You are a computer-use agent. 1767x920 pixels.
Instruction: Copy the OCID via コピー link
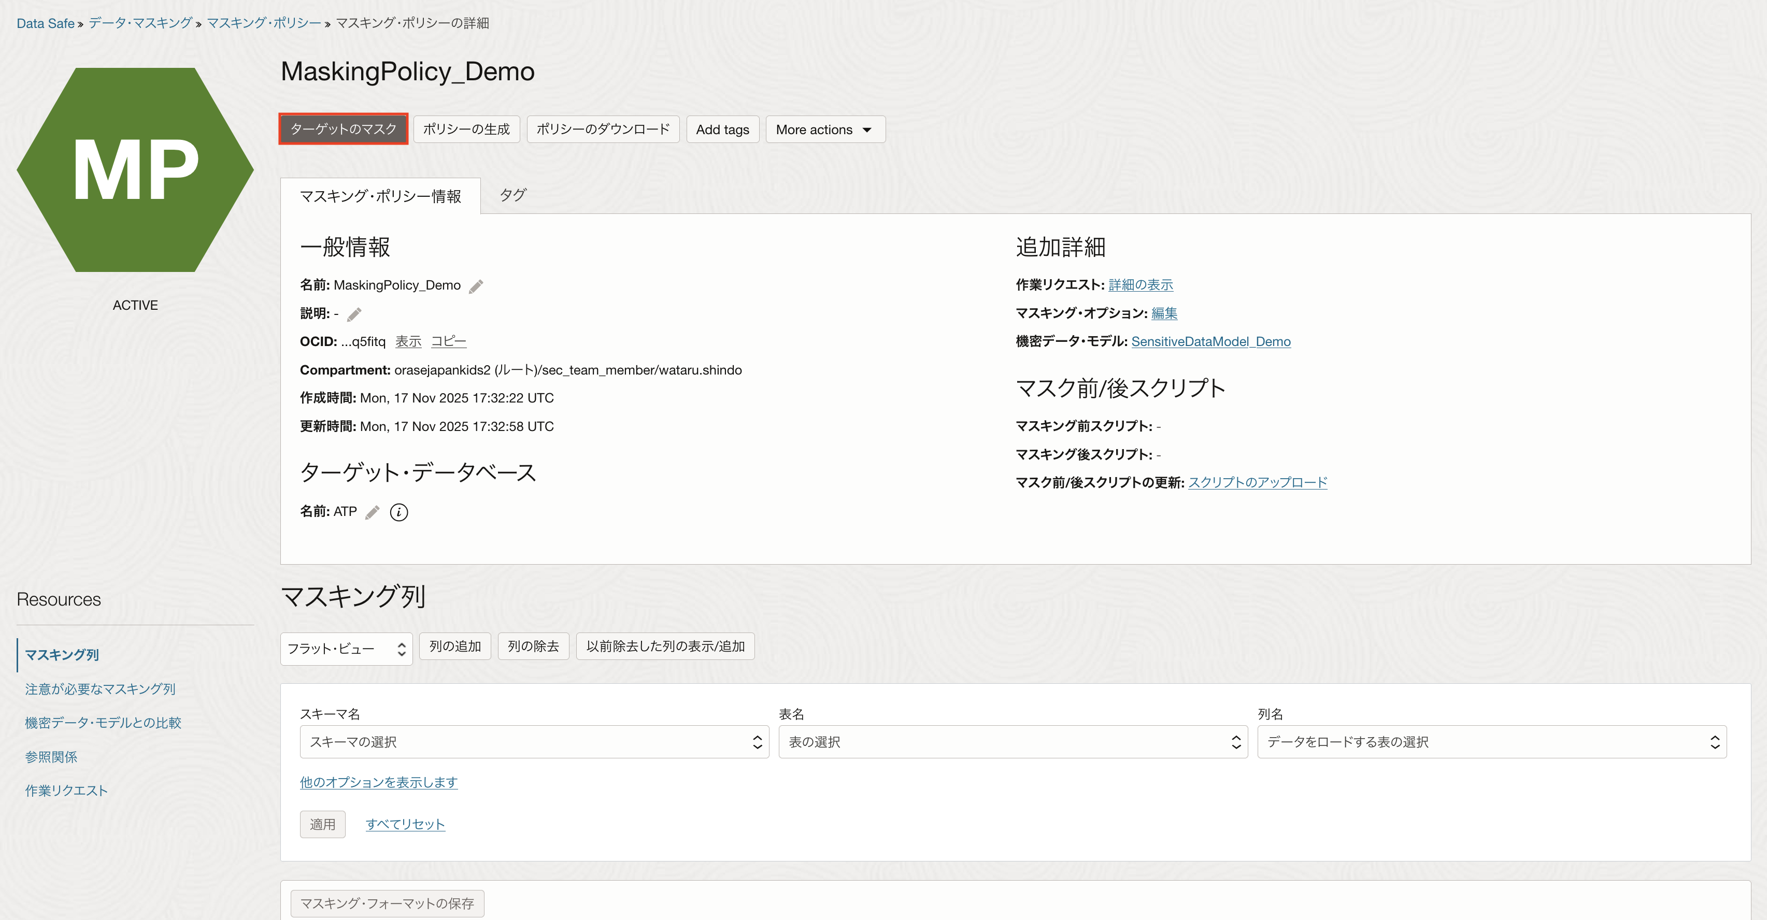point(448,341)
